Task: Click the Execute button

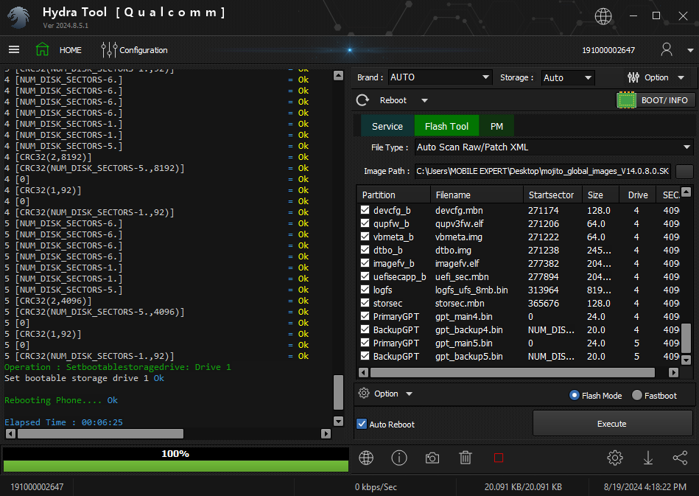Action: (612, 424)
